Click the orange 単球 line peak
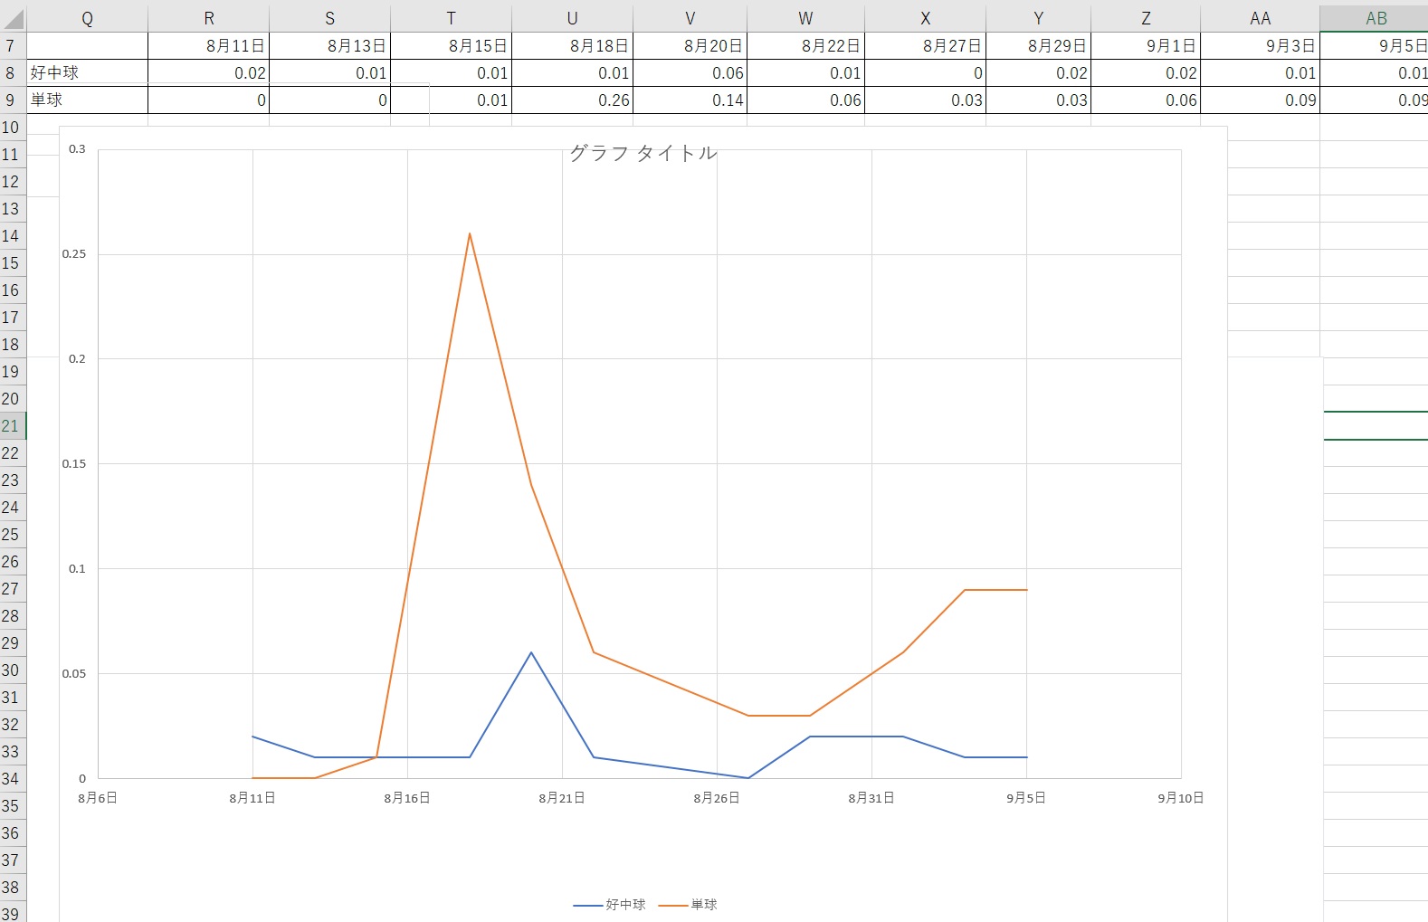1428x922 pixels. click(470, 234)
